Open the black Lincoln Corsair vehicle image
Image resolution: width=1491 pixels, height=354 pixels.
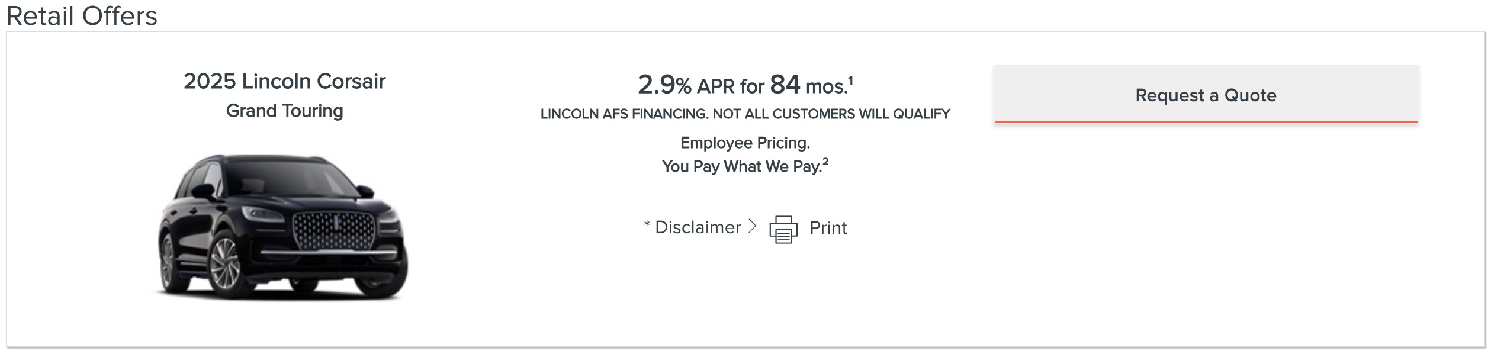282,227
